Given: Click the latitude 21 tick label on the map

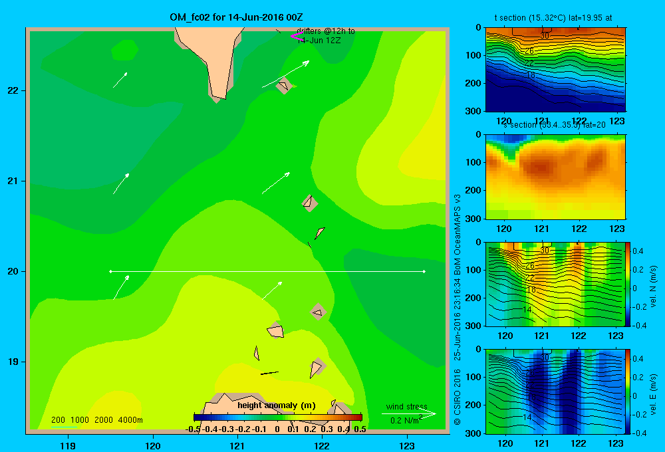Looking at the screenshot, I should click(x=13, y=181).
